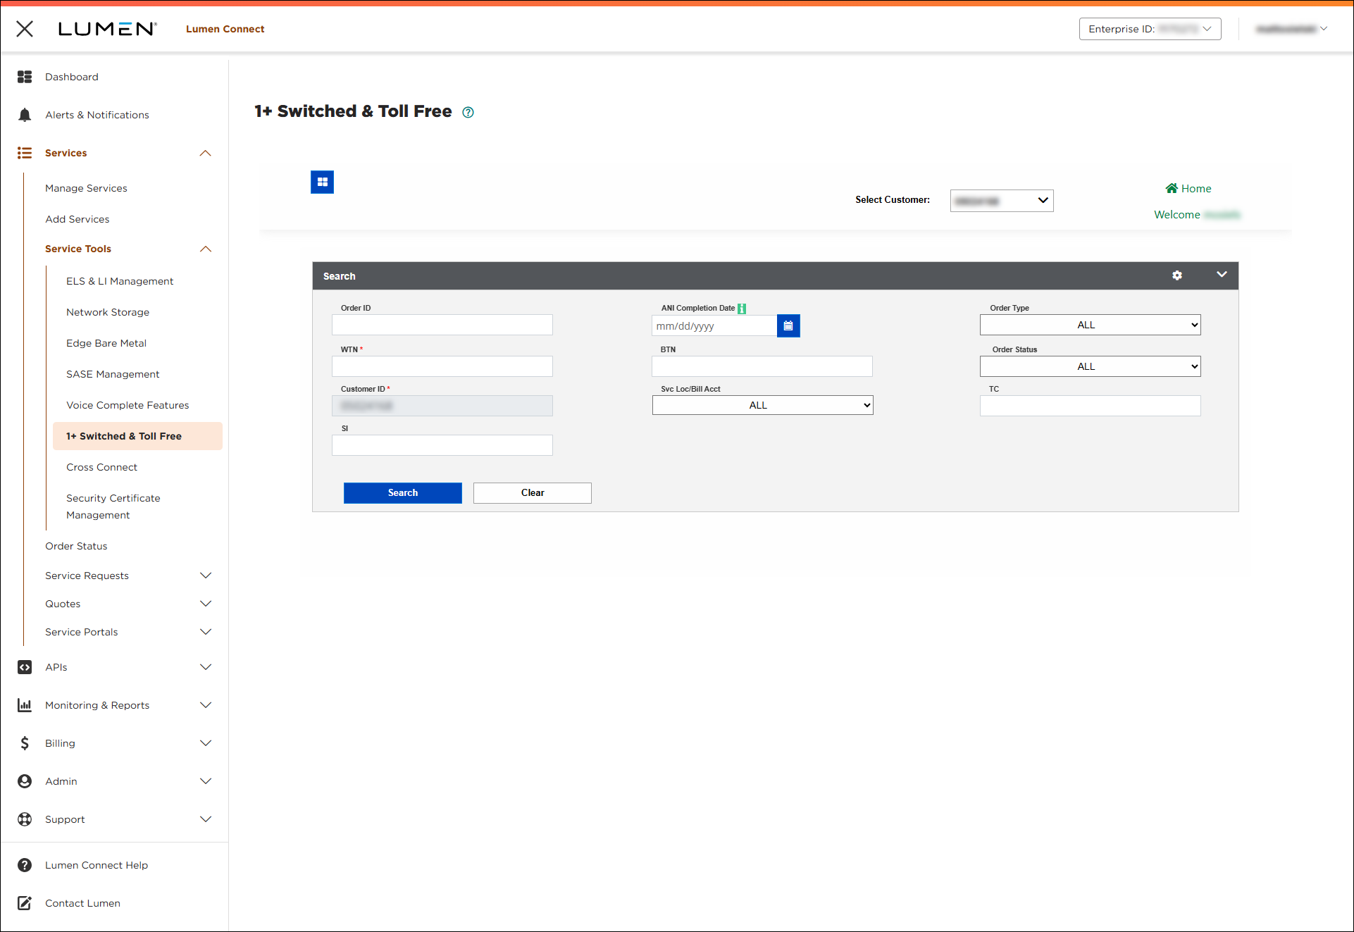Click the ANI Completion Date info icon
This screenshot has height=932, width=1354.
[x=742, y=309]
